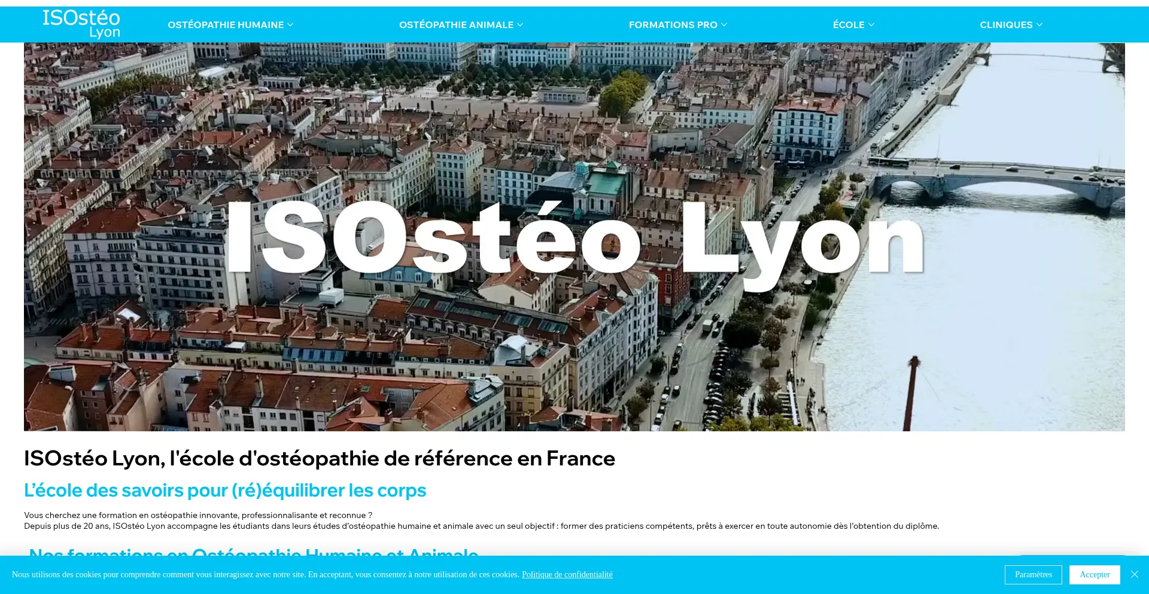
Task: Click the arrow next to Formations Pro
Action: (x=724, y=25)
